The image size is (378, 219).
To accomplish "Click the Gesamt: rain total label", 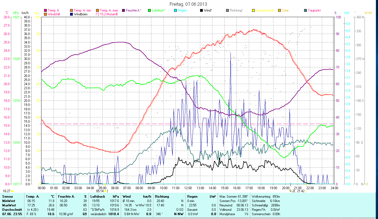I will [192, 209].
